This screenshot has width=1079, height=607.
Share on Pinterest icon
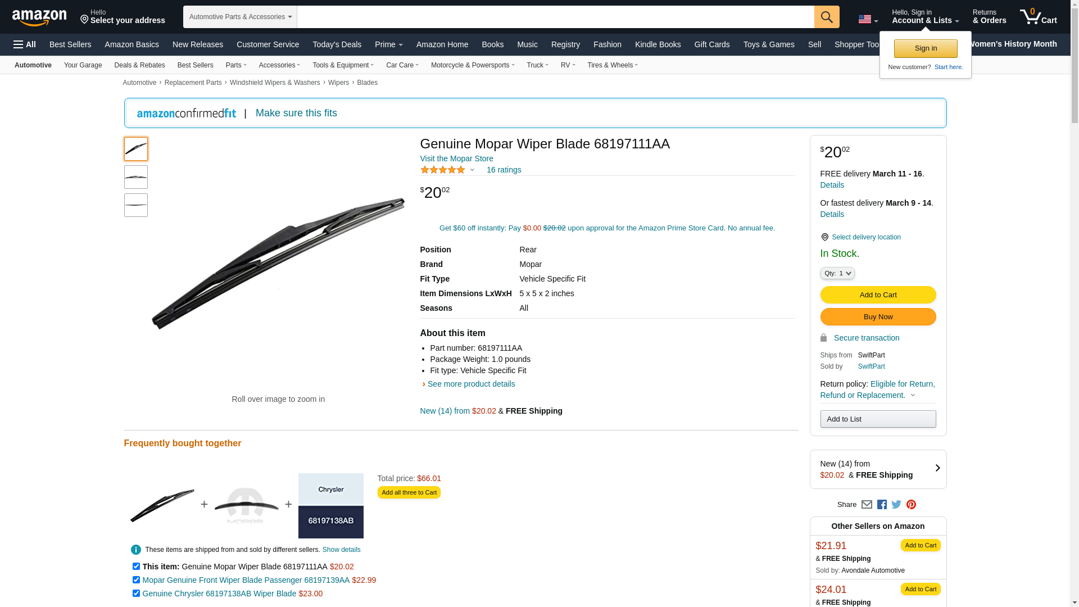pos(911,505)
